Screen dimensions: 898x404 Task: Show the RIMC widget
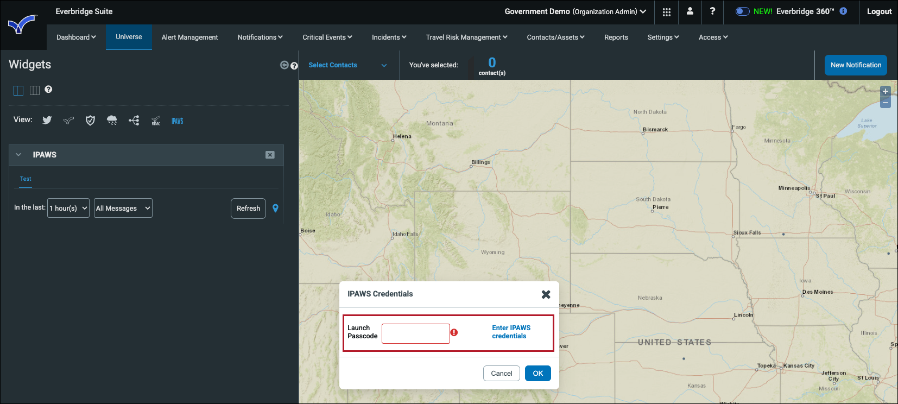[156, 121]
